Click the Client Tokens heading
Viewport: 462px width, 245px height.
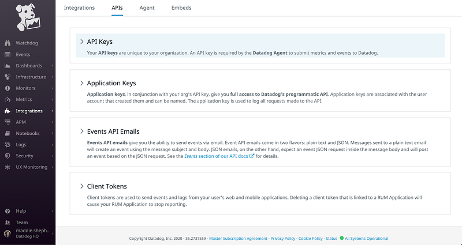tap(107, 186)
